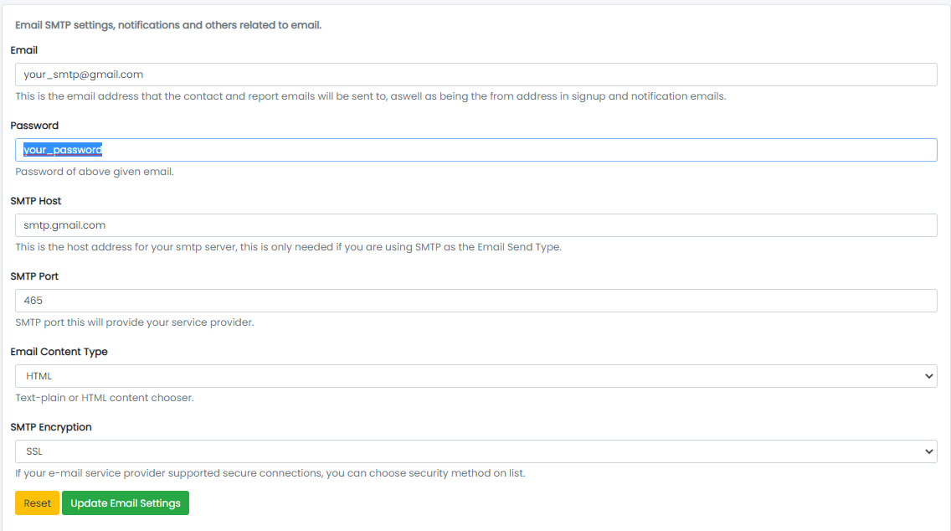Click the "SMTP Port" label
Viewport: 951px width, 531px height.
click(35, 276)
